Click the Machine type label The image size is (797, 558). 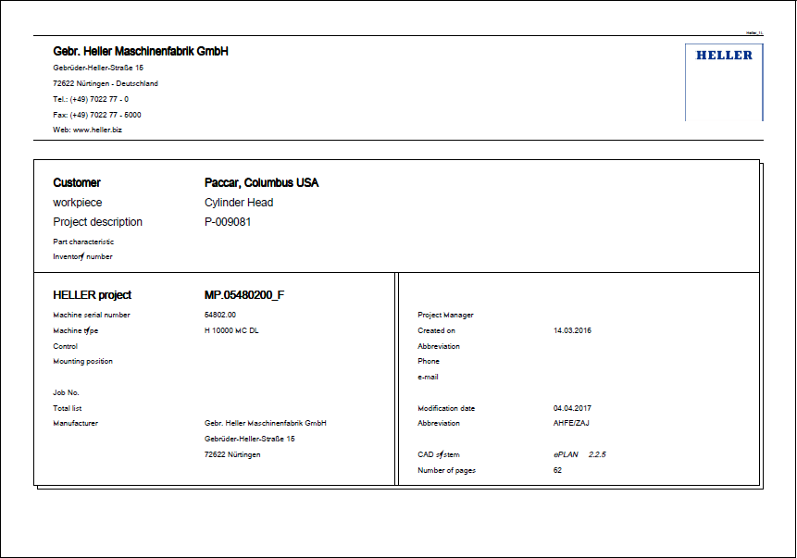point(75,331)
